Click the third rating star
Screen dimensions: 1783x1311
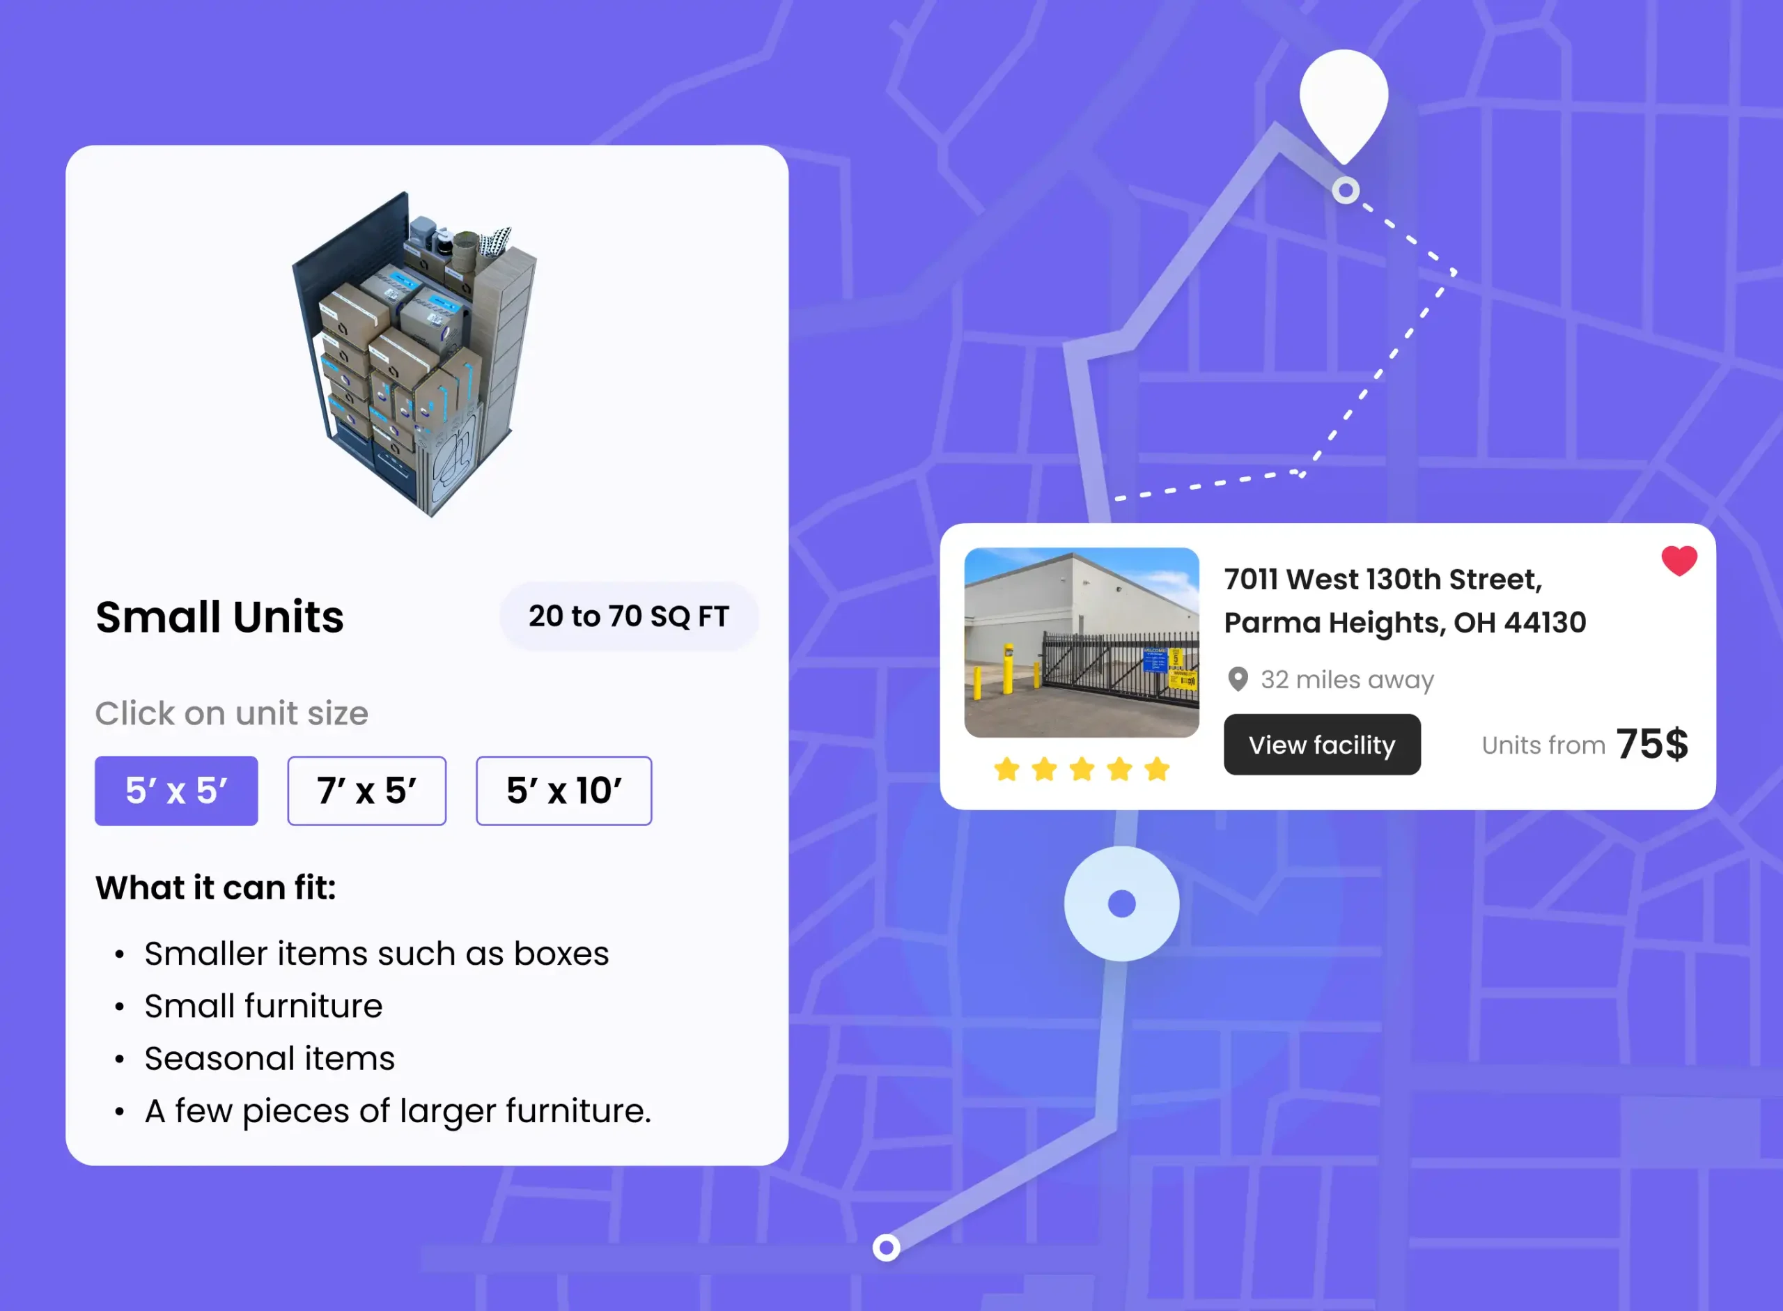point(1082,769)
